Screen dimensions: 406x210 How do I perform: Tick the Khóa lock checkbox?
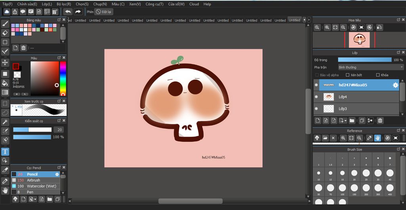point(377,75)
